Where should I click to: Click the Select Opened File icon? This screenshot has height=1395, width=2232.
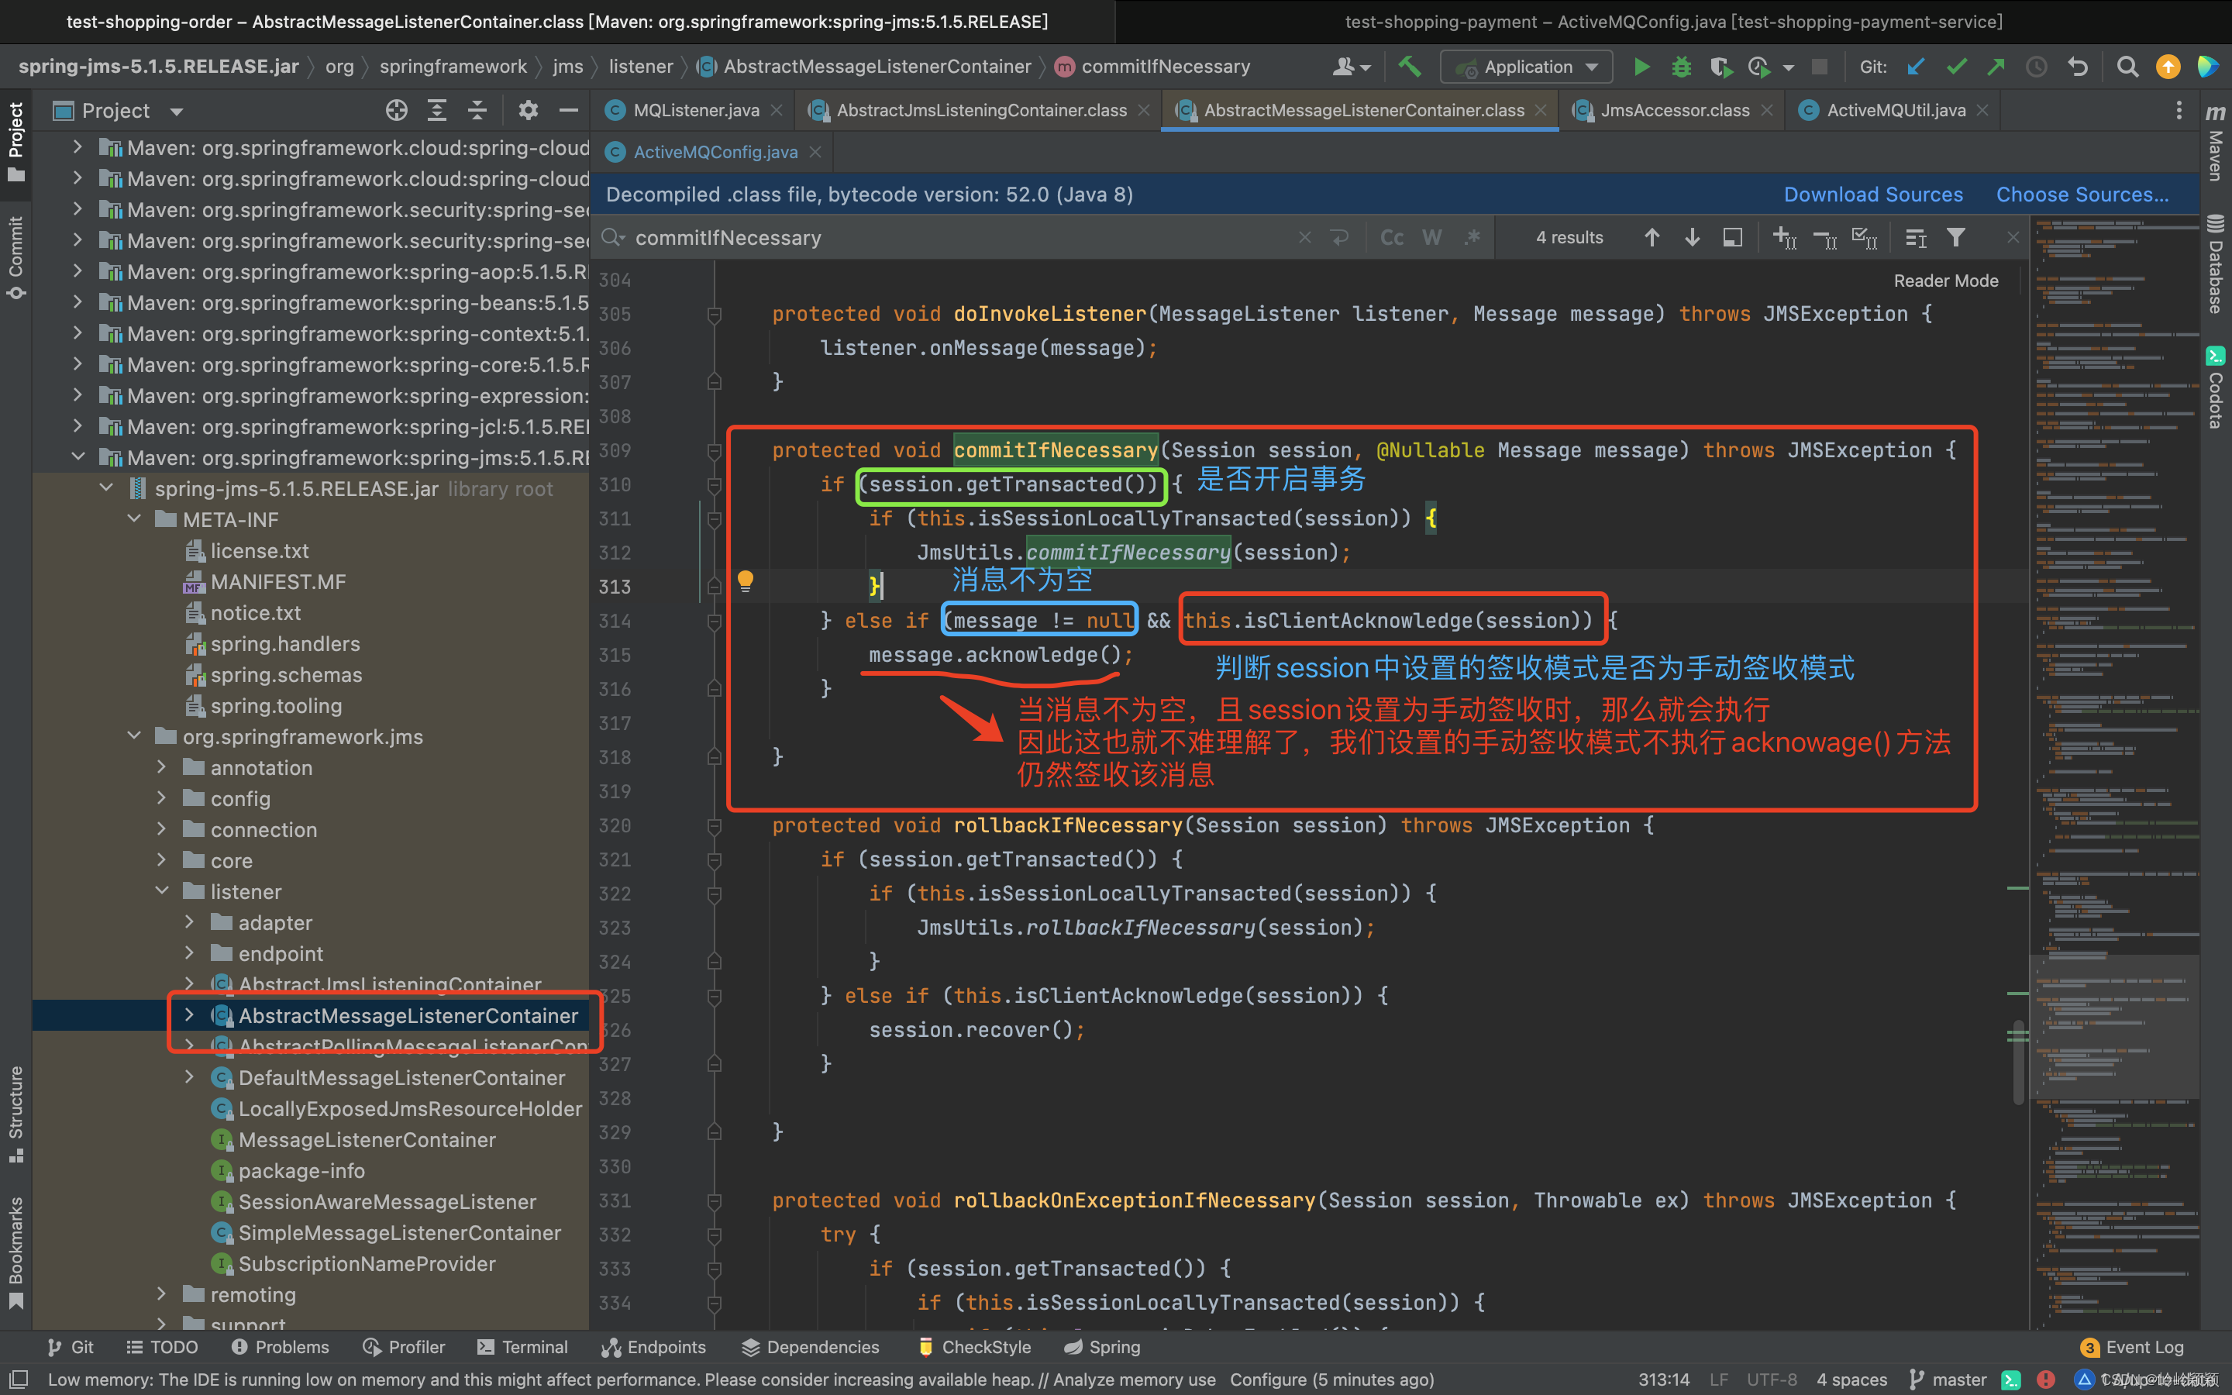(397, 111)
